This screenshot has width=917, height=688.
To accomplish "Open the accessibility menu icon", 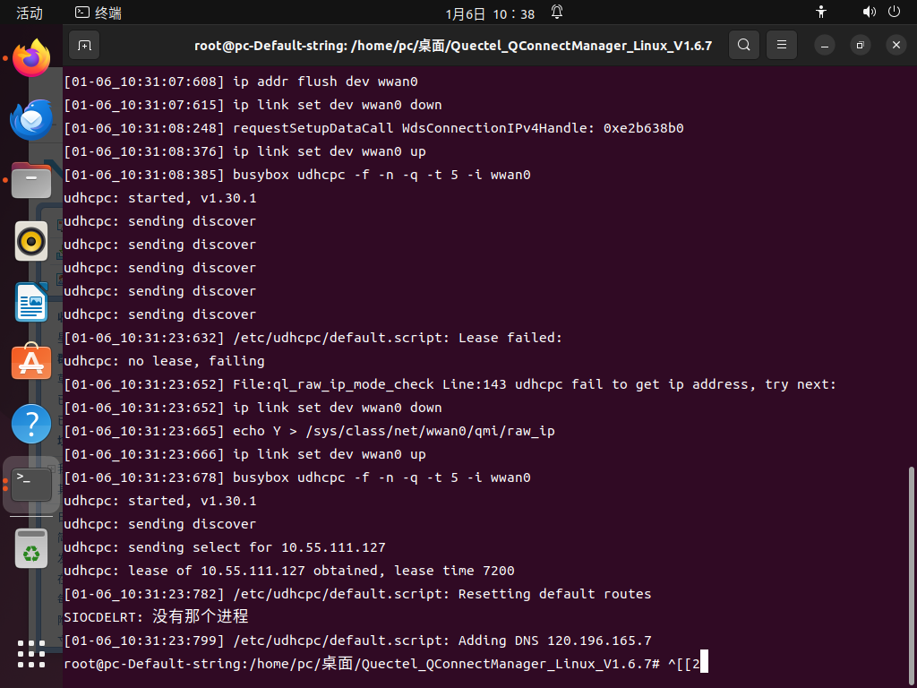I will [821, 13].
